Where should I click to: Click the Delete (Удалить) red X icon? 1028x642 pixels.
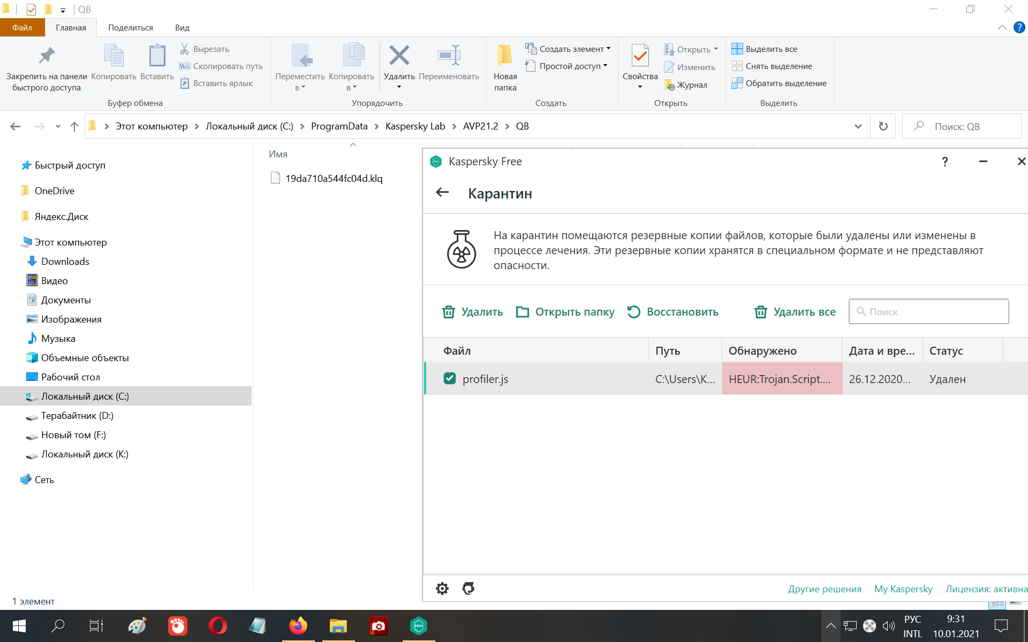pyautogui.click(x=399, y=55)
